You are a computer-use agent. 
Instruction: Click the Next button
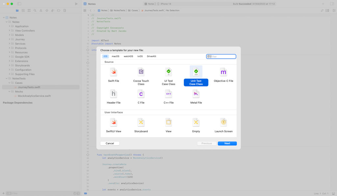(227, 143)
